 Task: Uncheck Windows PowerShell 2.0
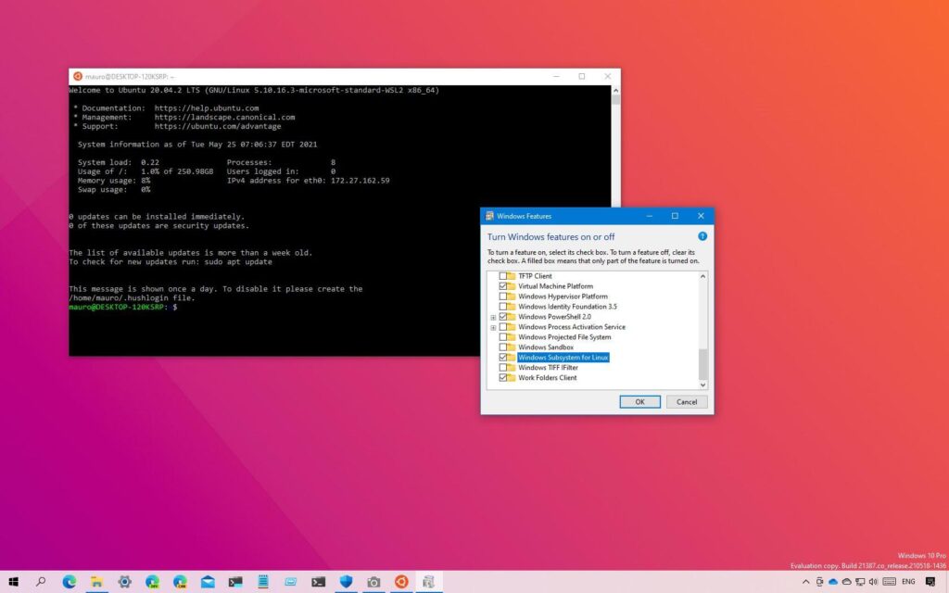[x=503, y=317]
